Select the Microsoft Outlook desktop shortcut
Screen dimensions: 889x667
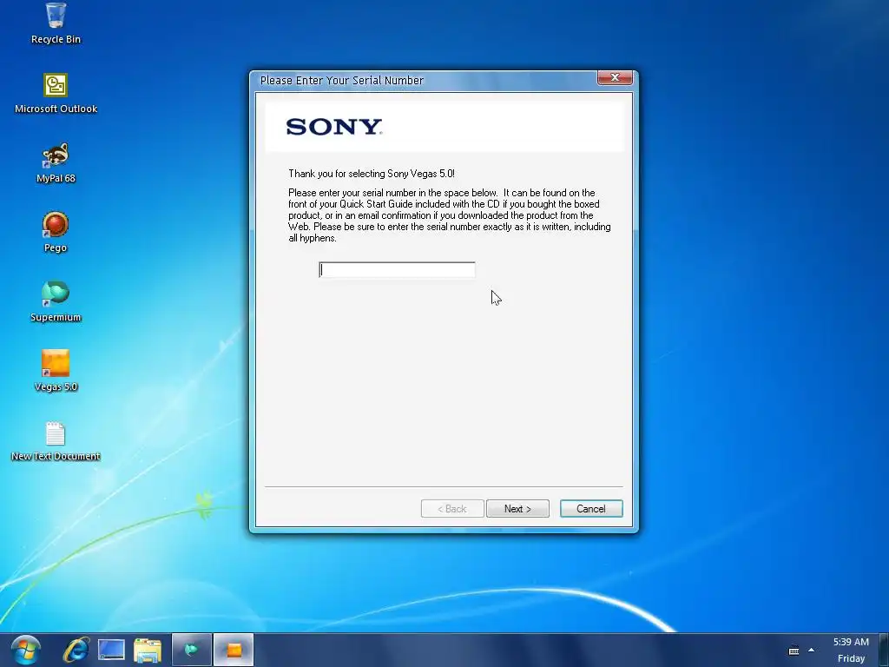point(56,92)
